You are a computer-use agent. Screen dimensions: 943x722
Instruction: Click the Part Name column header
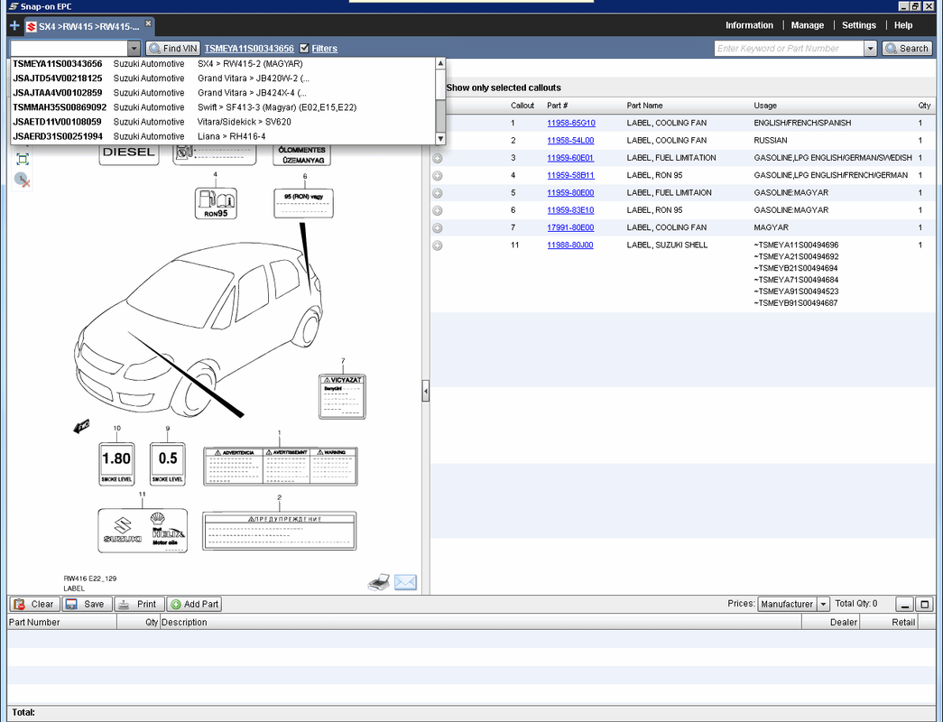644,106
